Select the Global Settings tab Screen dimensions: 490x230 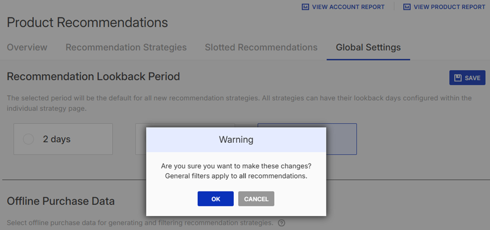(x=368, y=47)
